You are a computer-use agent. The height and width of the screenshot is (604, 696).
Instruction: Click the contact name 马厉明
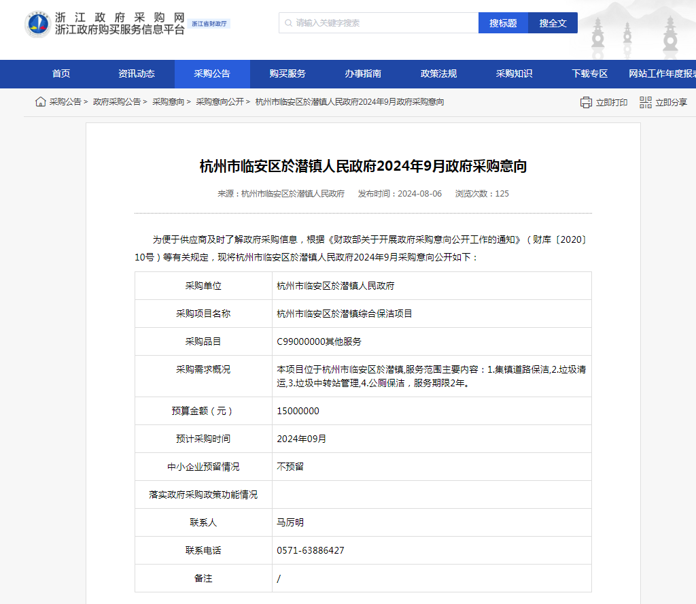click(x=290, y=523)
